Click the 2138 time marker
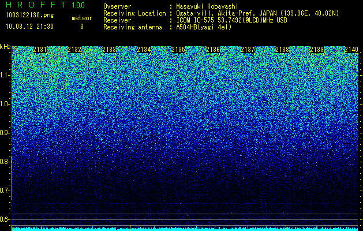The image size is (363, 231). pyautogui.click(x=282, y=50)
